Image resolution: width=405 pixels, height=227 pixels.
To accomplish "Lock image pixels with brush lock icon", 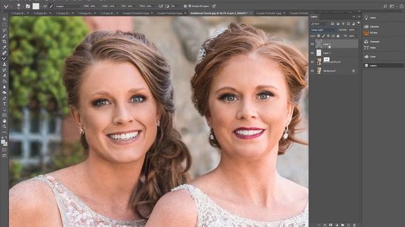I will (x=323, y=36).
